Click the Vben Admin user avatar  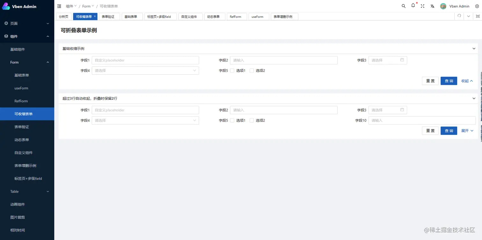[x=443, y=6]
